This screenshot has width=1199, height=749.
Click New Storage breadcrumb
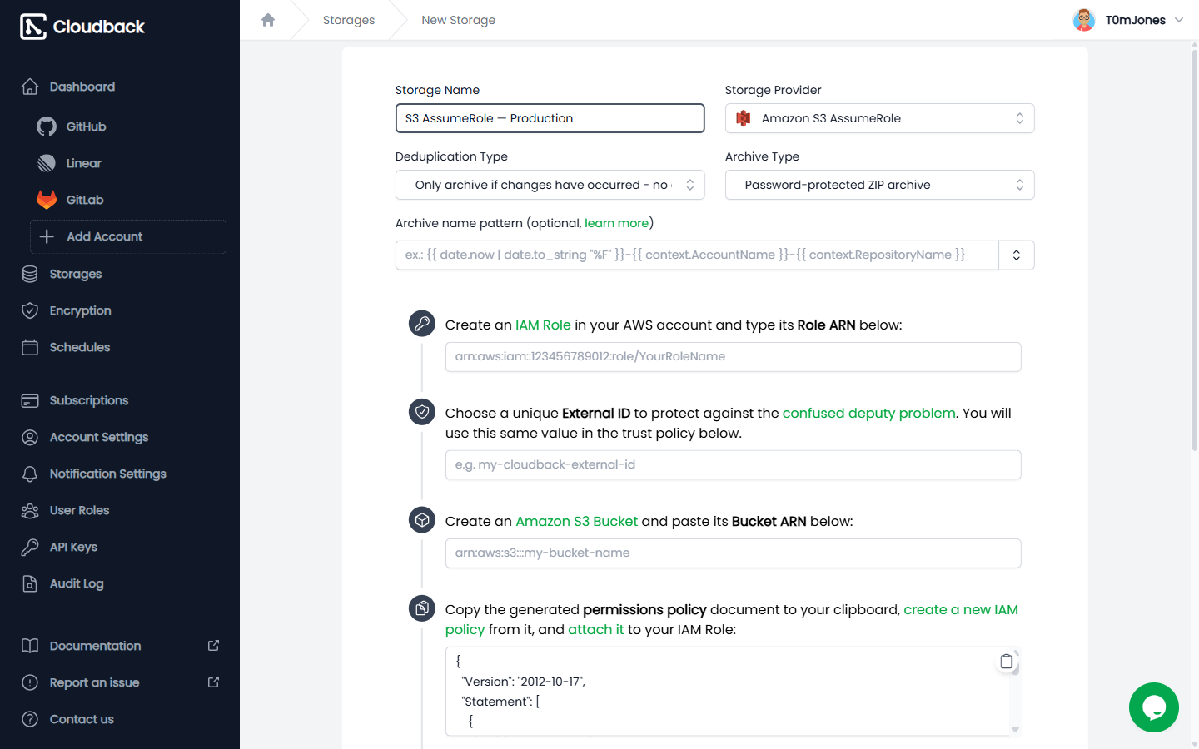(458, 20)
